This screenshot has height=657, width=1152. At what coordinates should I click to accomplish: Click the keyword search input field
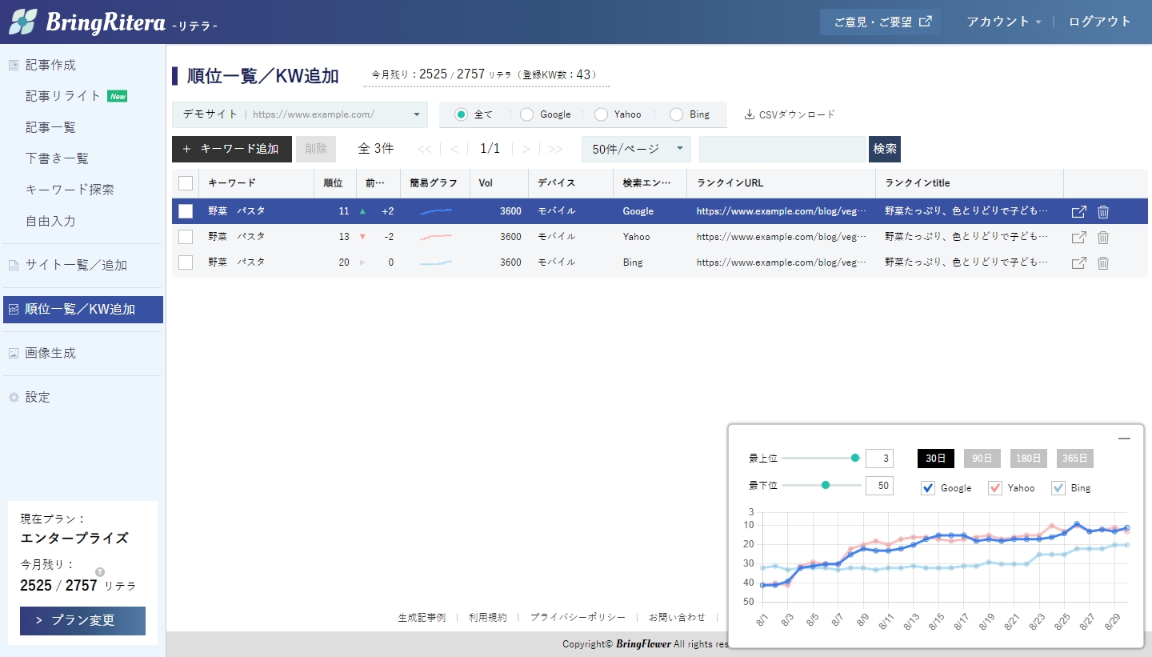coord(782,149)
